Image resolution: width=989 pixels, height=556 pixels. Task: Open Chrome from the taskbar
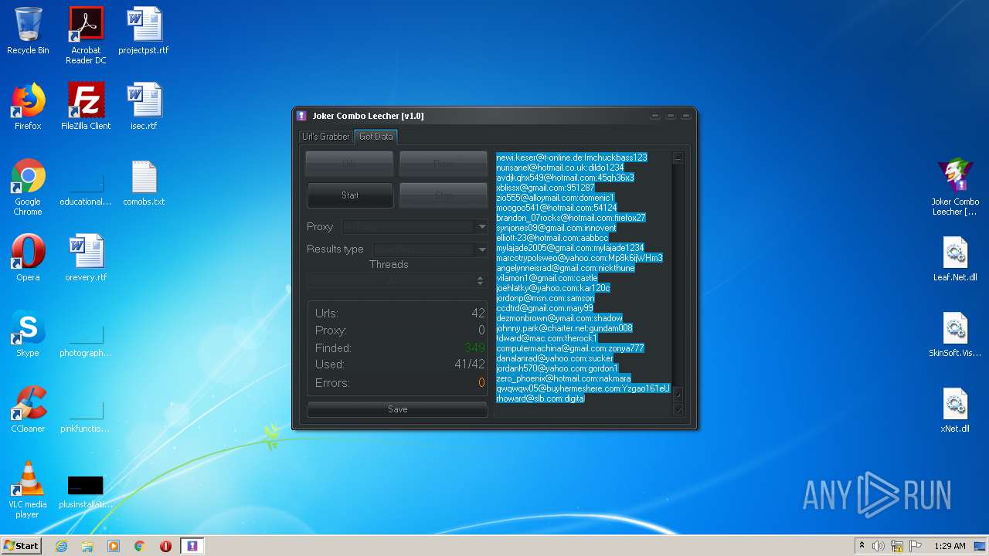point(140,546)
